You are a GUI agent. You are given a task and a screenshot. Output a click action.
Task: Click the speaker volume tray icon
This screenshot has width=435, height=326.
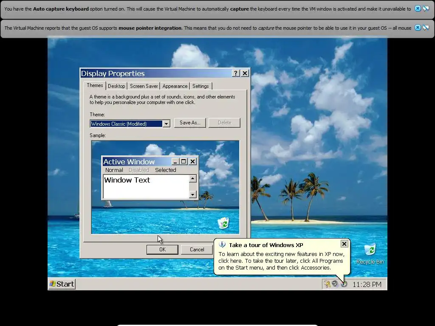click(336, 284)
